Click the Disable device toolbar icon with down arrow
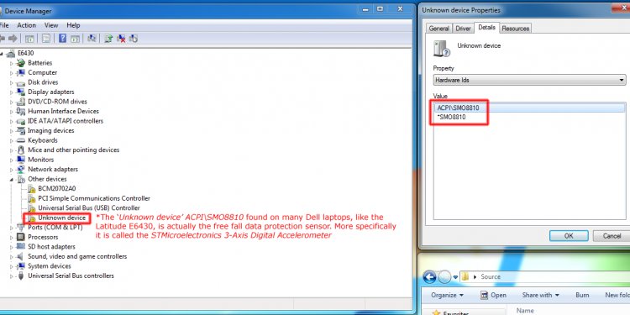 134,39
